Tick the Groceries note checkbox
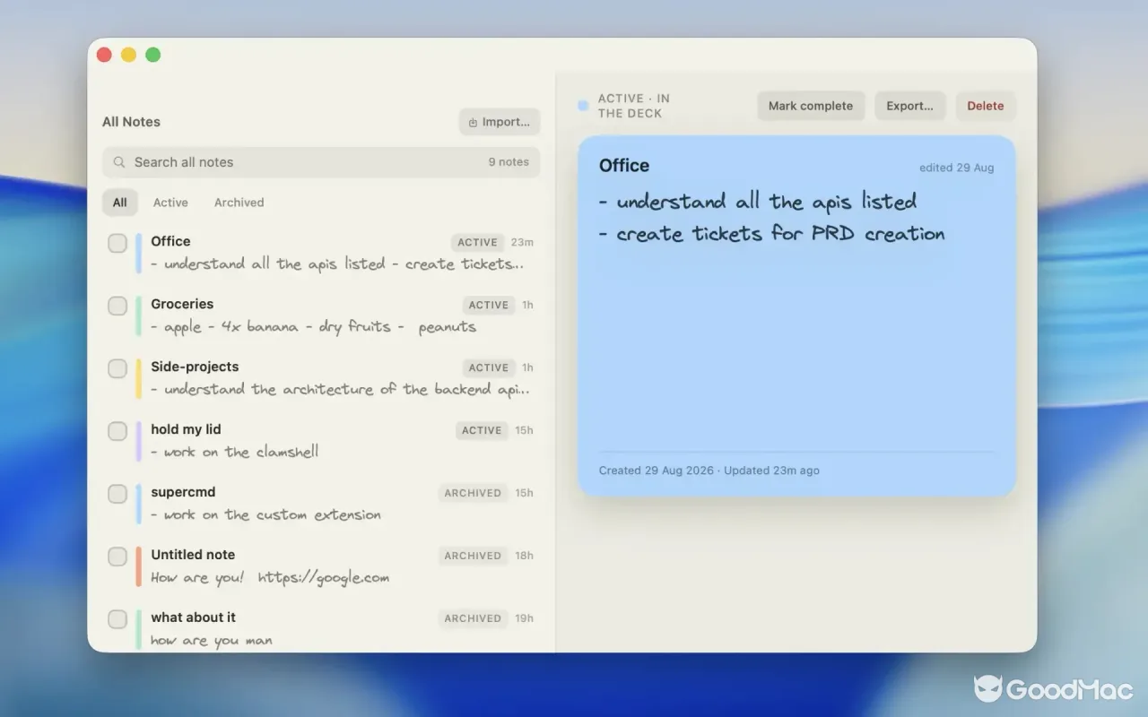The width and height of the screenshot is (1148, 717). [x=117, y=306]
